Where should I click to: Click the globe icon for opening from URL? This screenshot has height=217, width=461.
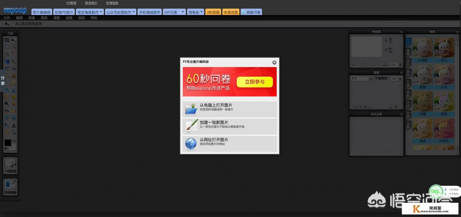[x=191, y=144]
